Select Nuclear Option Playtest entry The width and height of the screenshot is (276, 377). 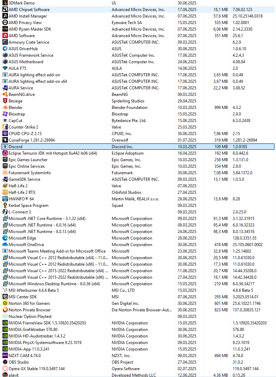(x=30, y=317)
